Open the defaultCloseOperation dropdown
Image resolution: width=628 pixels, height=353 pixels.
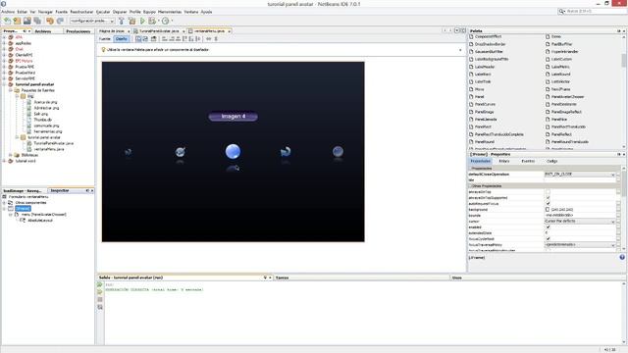pyautogui.click(x=612, y=175)
